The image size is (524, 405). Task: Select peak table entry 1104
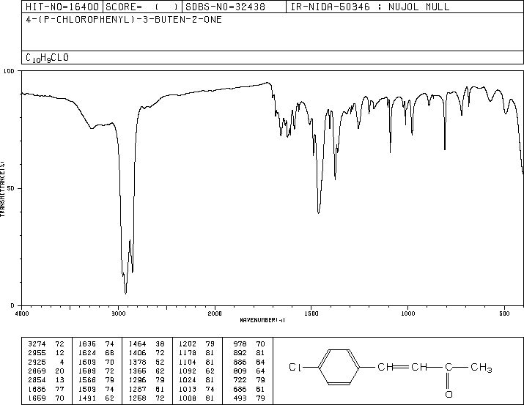point(188,362)
